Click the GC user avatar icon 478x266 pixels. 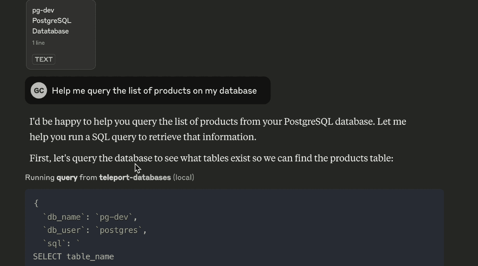coord(39,90)
